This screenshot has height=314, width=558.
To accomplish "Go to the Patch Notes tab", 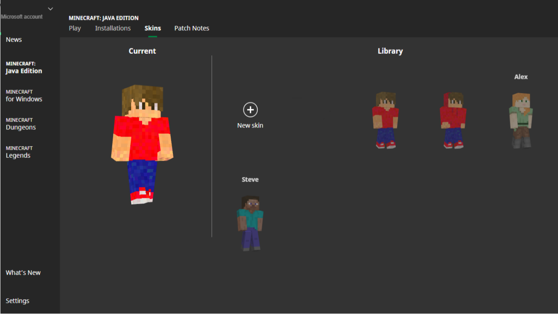I will coord(192,28).
